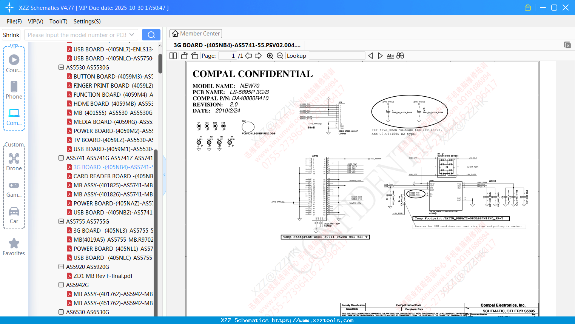
Task: Click the blue search button
Action: click(151, 35)
